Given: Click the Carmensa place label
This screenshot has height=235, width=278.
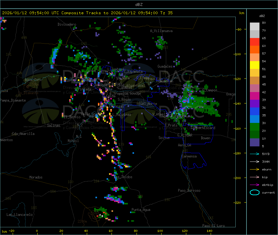Looking at the screenshot, I should point(189,156).
